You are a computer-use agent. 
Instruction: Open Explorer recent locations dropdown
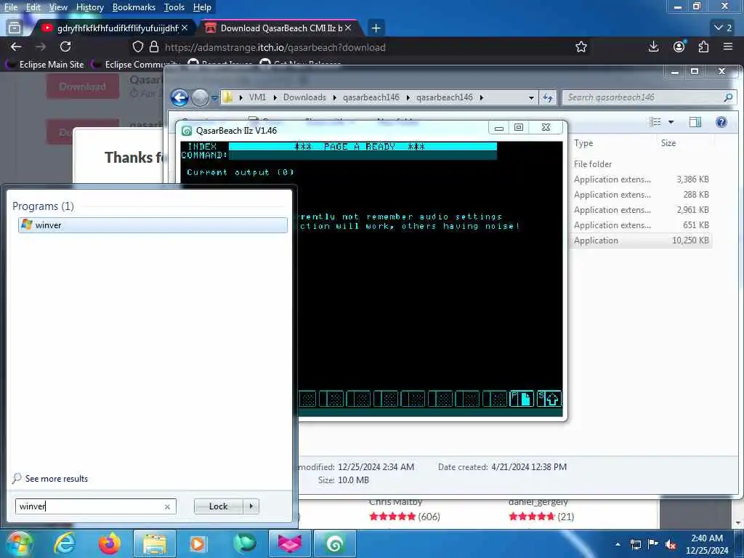[214, 98]
